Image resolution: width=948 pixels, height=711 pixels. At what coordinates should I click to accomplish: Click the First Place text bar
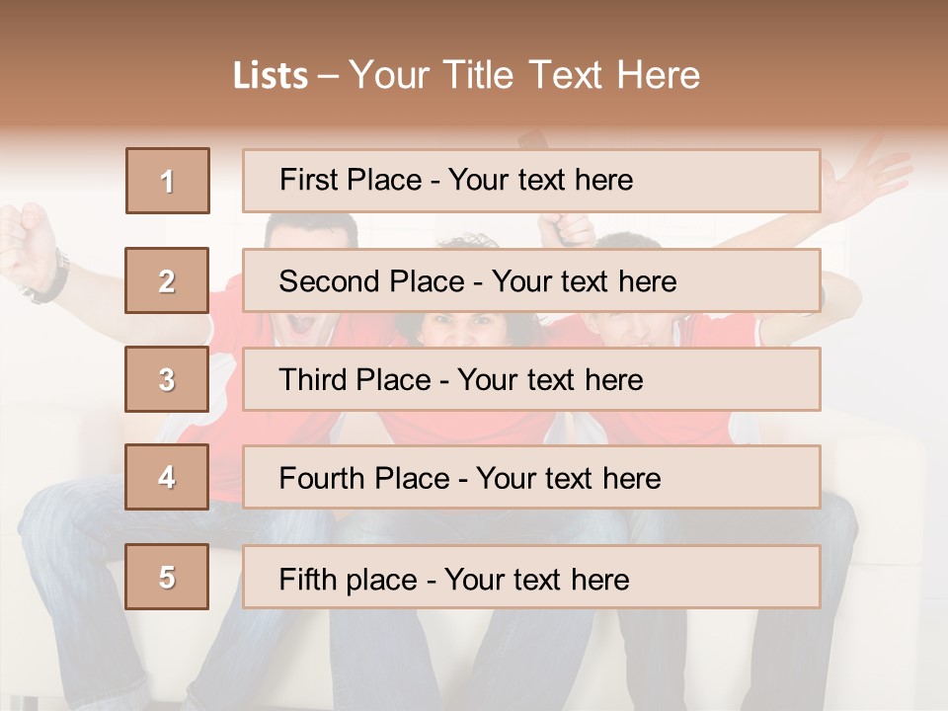coord(531,181)
